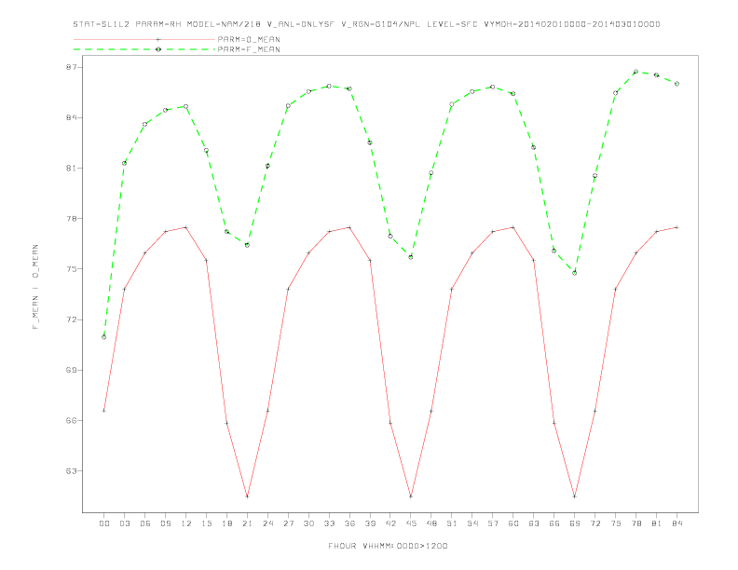Screen dimensions: 738x570
Task: Click y-axis tick label 72
Action: point(71,319)
